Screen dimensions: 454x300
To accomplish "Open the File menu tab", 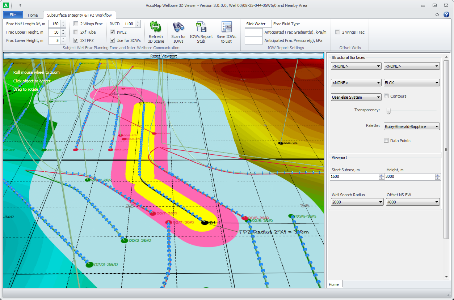I will pos(13,15).
